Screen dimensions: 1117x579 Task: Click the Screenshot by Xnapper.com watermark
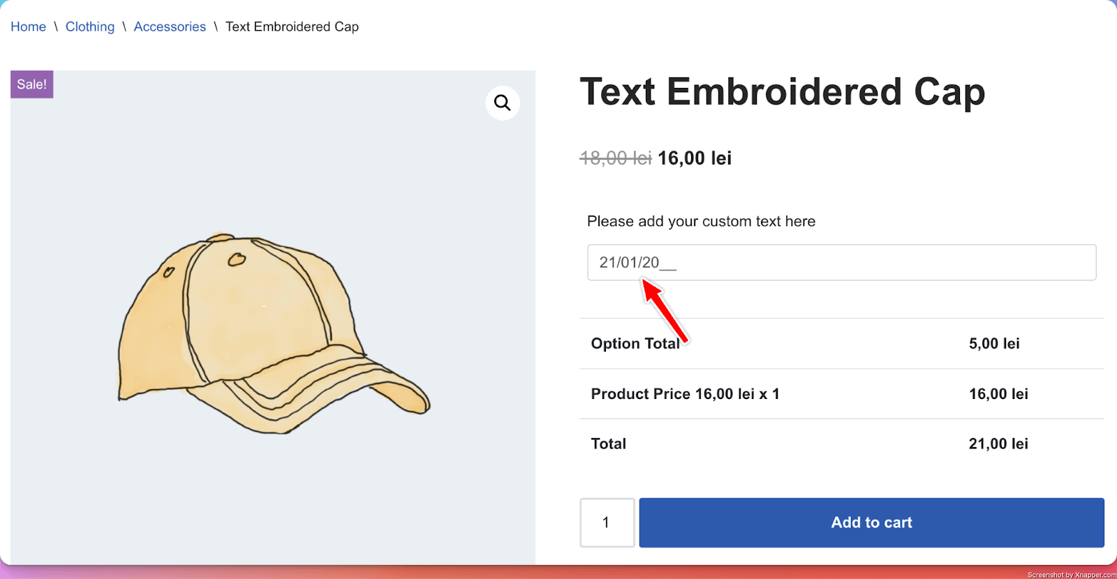[x=1071, y=575]
